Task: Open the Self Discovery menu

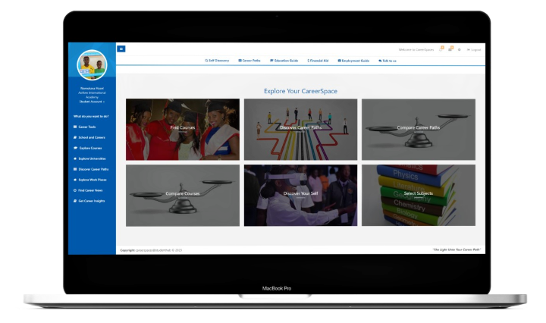Action: pyautogui.click(x=218, y=60)
